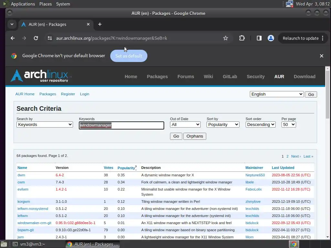
Task: Click the Orphans button
Action: point(195,136)
